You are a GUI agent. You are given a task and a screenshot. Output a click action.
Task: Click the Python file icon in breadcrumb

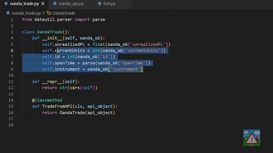(8, 13)
